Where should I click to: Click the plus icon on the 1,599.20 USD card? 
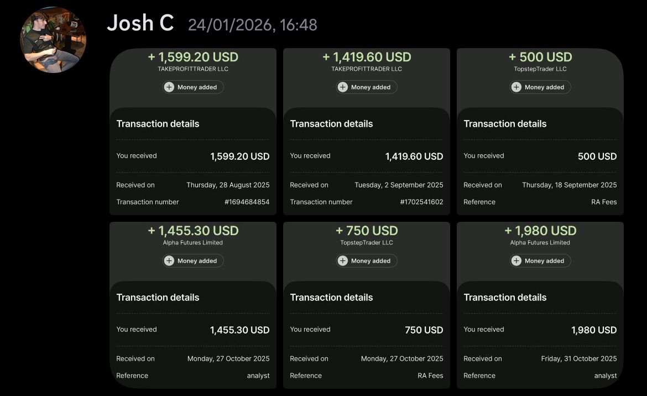coord(169,87)
